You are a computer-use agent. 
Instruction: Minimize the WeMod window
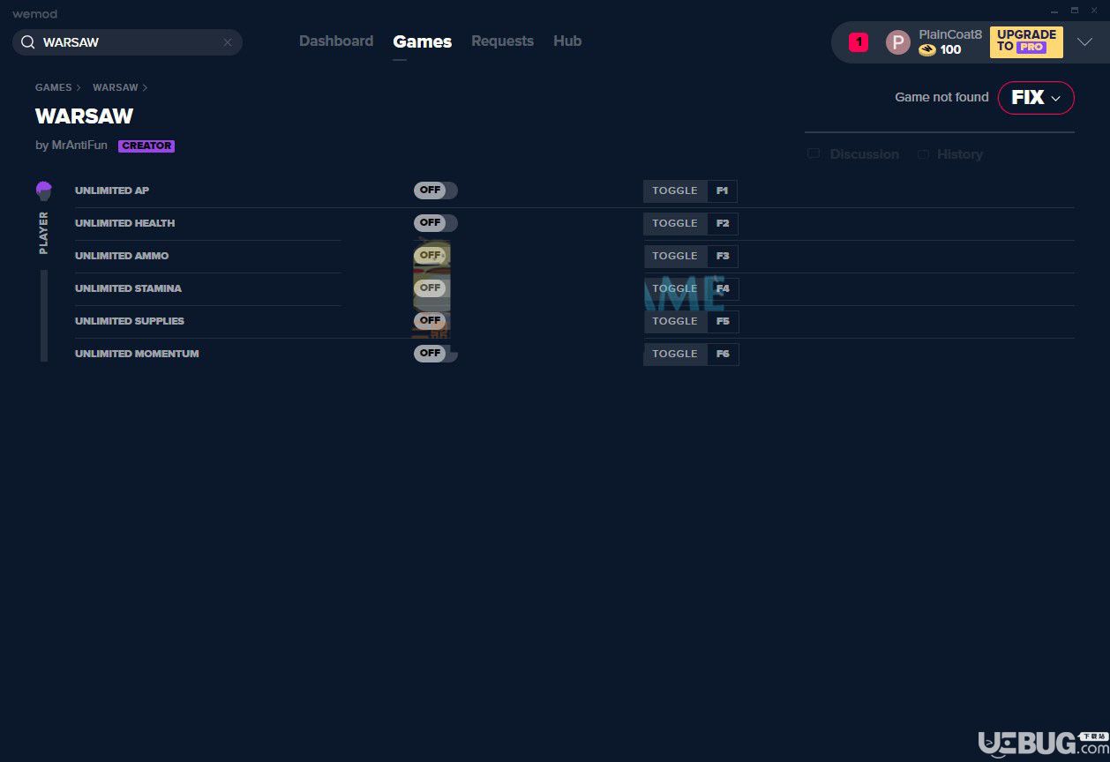click(x=1055, y=11)
